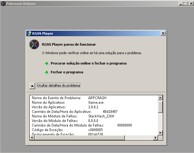The width and height of the screenshot is (194, 153).
Task: Click details vertical scrollbar up arrow
Action: click(160, 98)
